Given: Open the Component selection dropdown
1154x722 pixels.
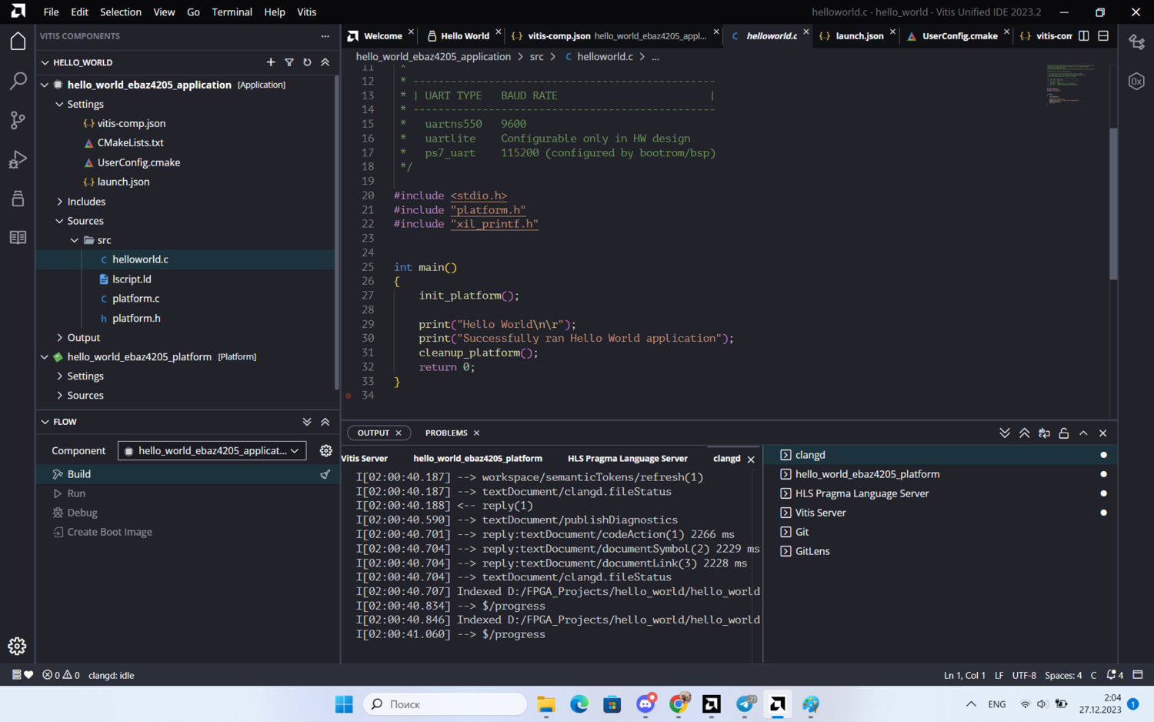Looking at the screenshot, I should coord(212,451).
